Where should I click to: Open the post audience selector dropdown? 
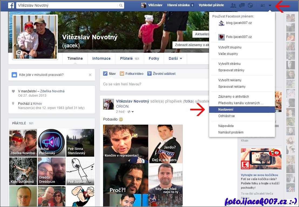[x=131, y=112]
